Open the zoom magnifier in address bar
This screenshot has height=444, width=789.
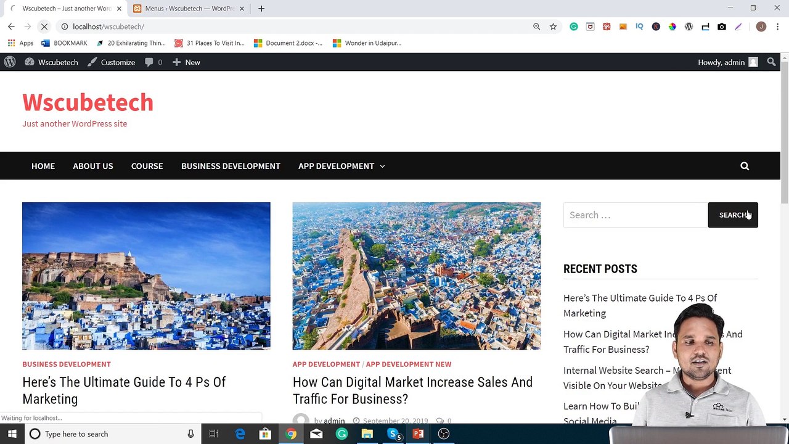(x=536, y=27)
